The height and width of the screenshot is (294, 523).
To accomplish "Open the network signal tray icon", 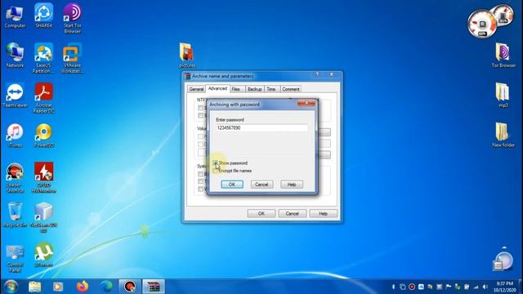I will point(476,287).
